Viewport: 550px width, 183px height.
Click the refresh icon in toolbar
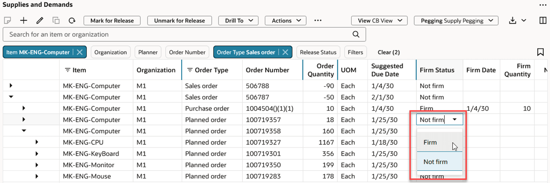click(x=72, y=21)
